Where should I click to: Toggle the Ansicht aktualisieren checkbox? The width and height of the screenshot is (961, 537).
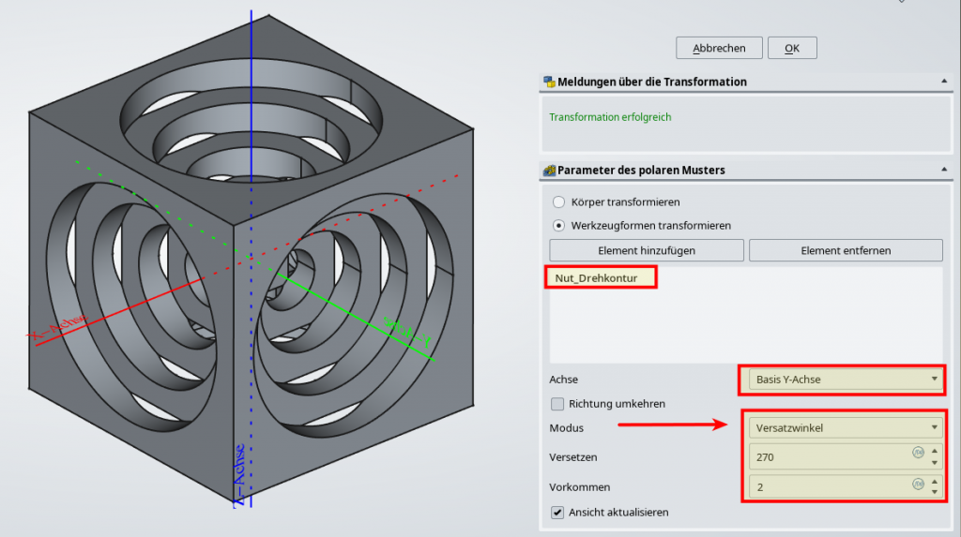point(558,513)
